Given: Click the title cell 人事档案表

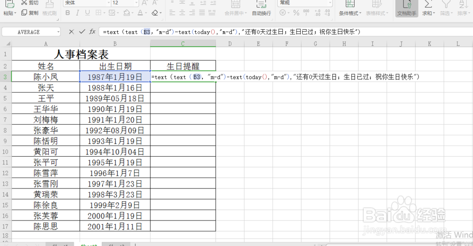Looking at the screenshot, I should pos(81,54).
